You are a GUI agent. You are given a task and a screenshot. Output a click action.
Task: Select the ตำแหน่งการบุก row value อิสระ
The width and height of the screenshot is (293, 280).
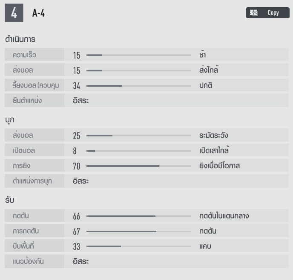click(80, 181)
